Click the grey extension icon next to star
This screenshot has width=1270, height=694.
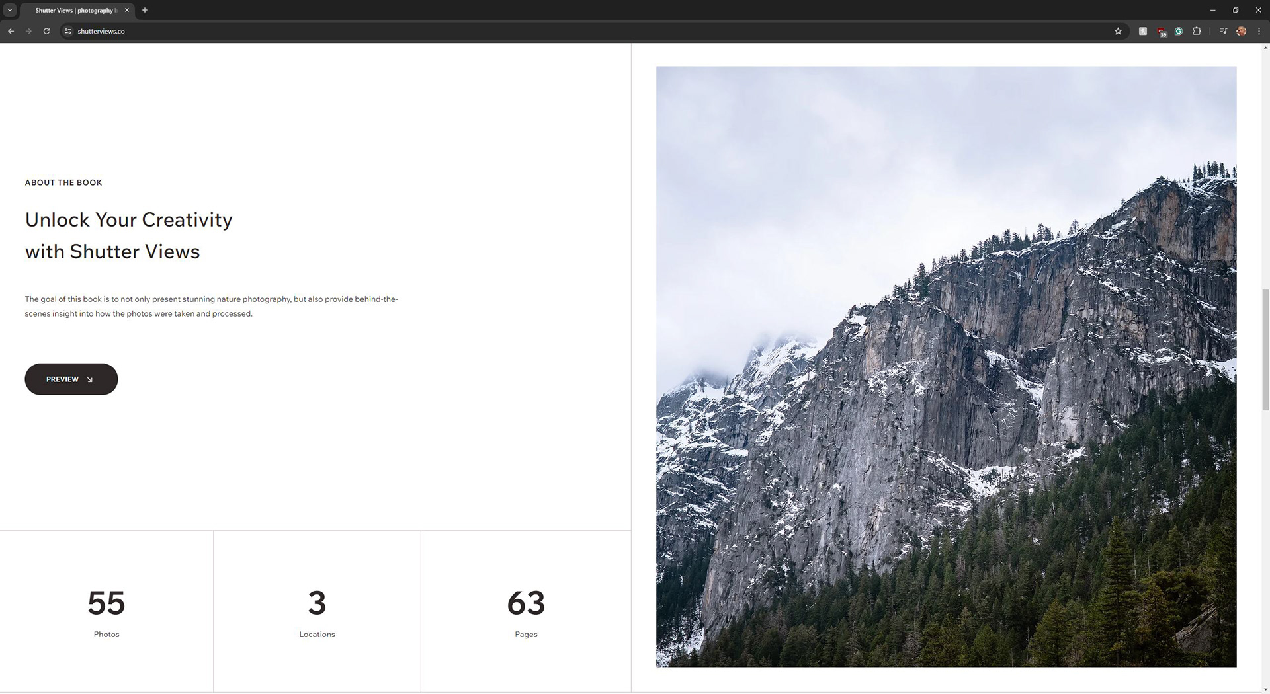1142,31
